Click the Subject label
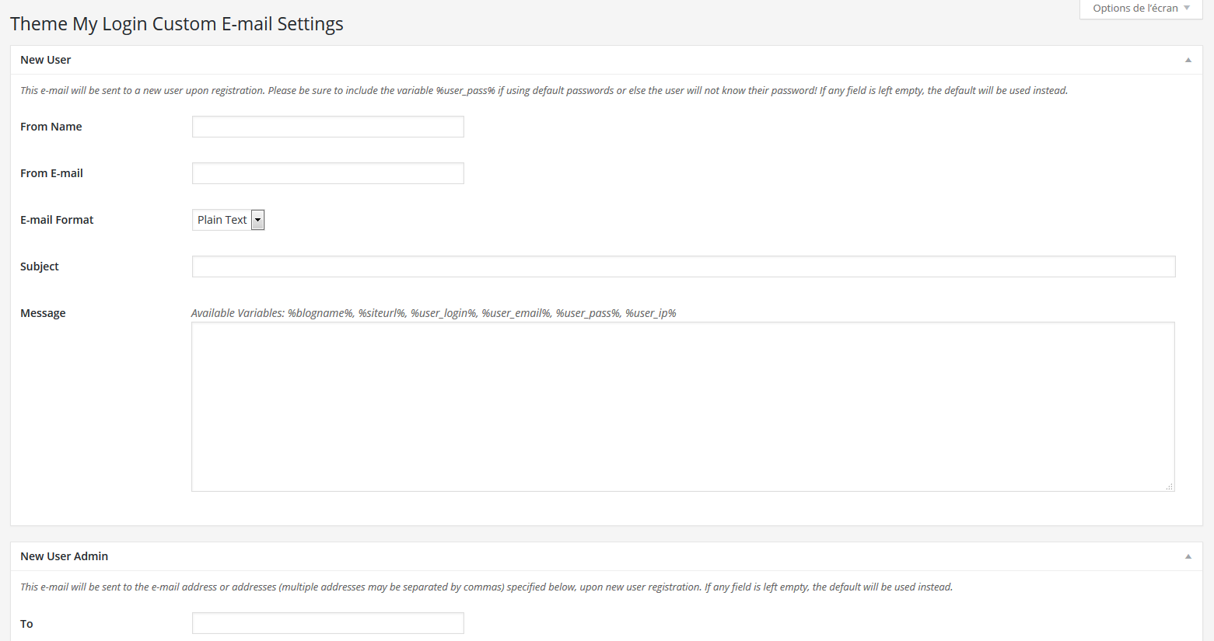 click(x=40, y=267)
